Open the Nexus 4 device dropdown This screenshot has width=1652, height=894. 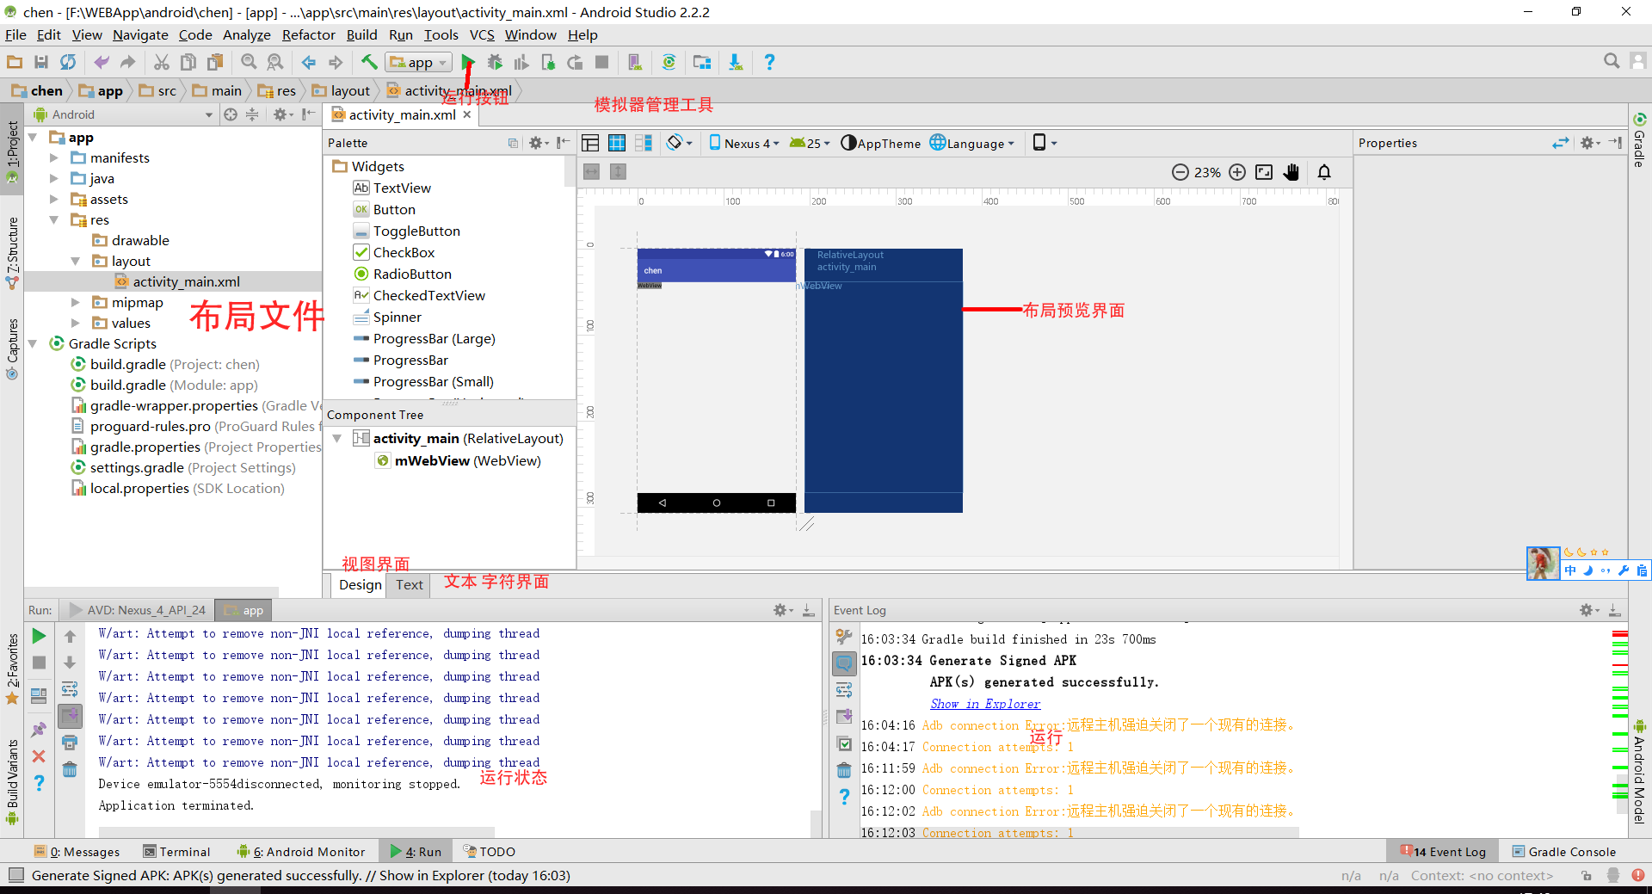[744, 143]
